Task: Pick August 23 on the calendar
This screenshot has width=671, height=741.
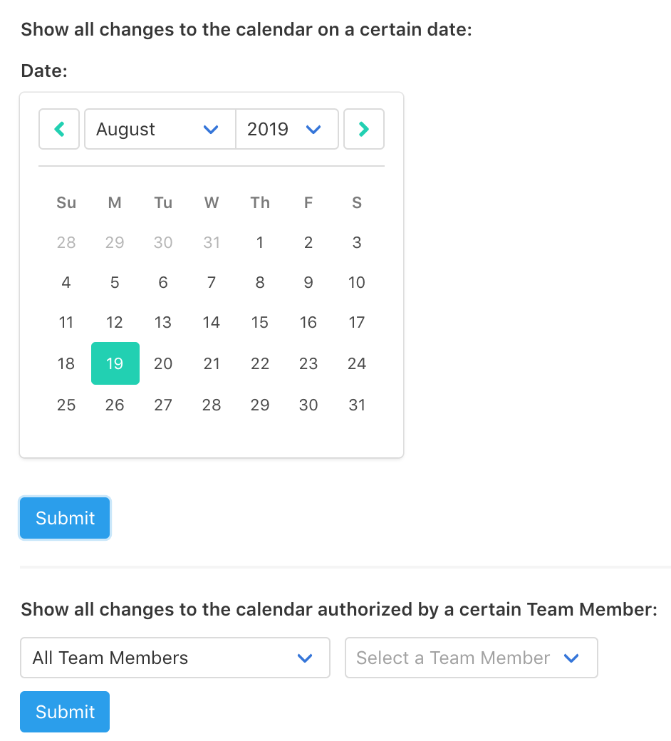Action: pyautogui.click(x=308, y=363)
